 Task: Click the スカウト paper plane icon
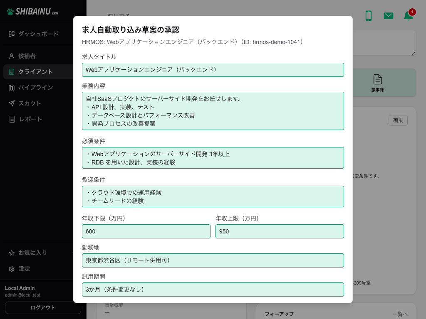11,103
